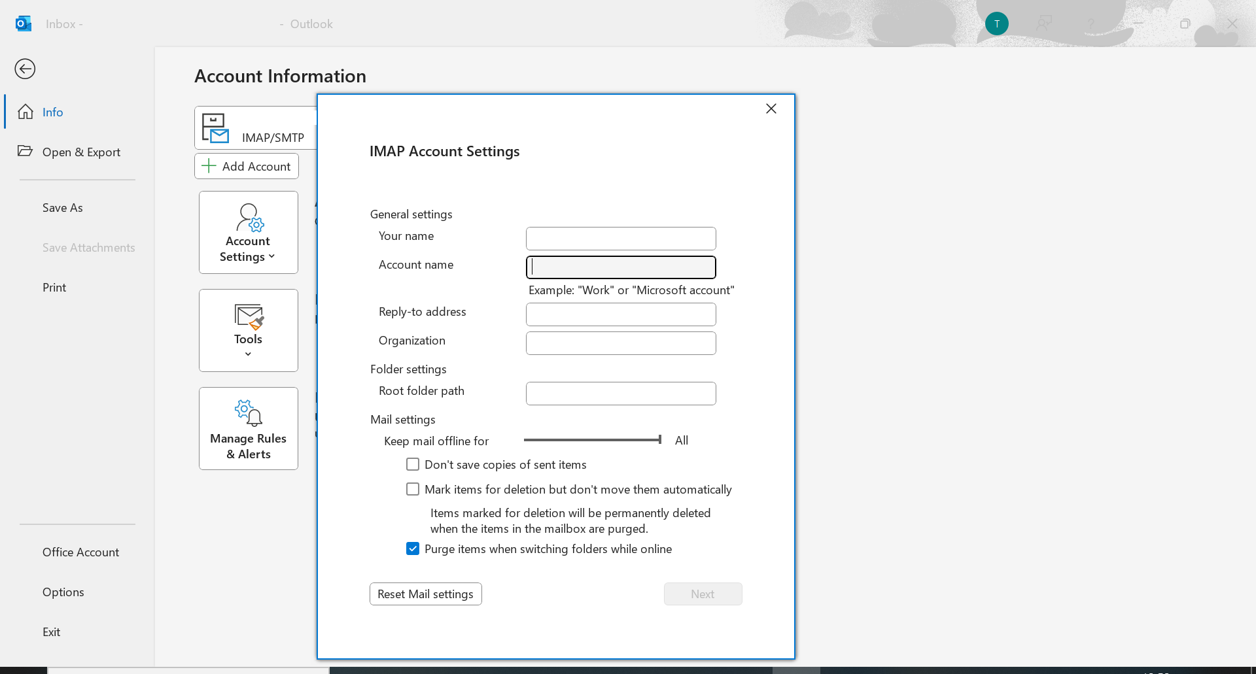Click the Open & Export folder icon
The width and height of the screenshot is (1256, 674).
point(25,151)
